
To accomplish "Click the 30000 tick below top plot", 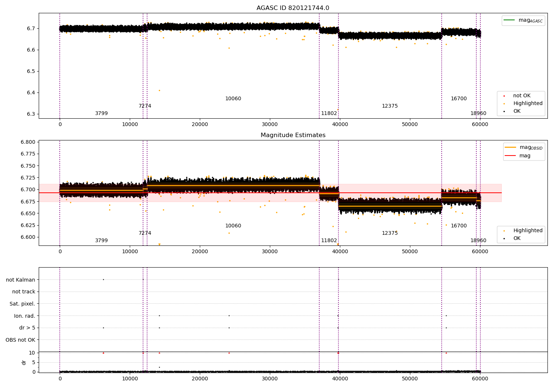I will pos(270,125).
